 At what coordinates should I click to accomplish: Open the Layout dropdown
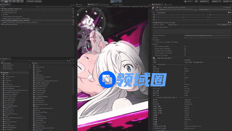(226, 1)
